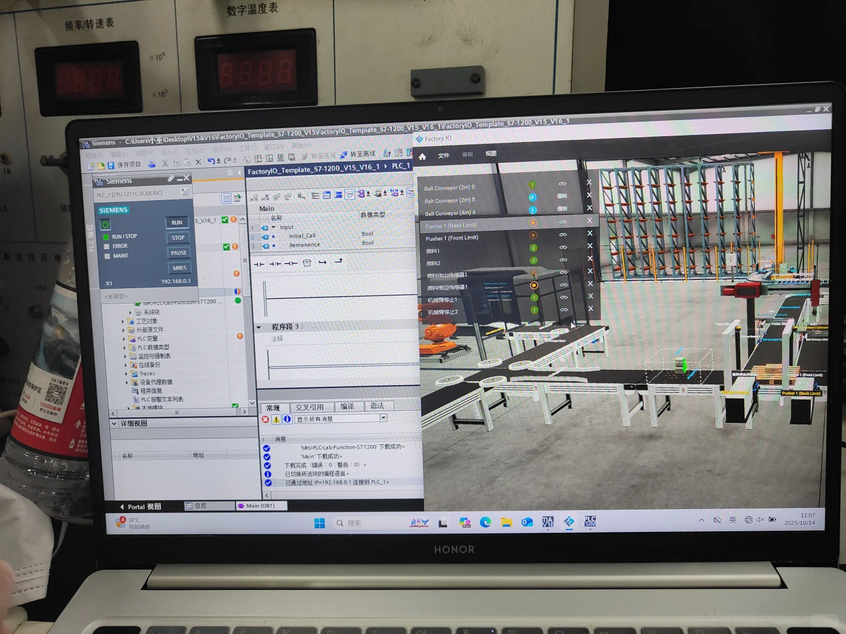Toggle the 机械臂停止2 state indicator

534,310
